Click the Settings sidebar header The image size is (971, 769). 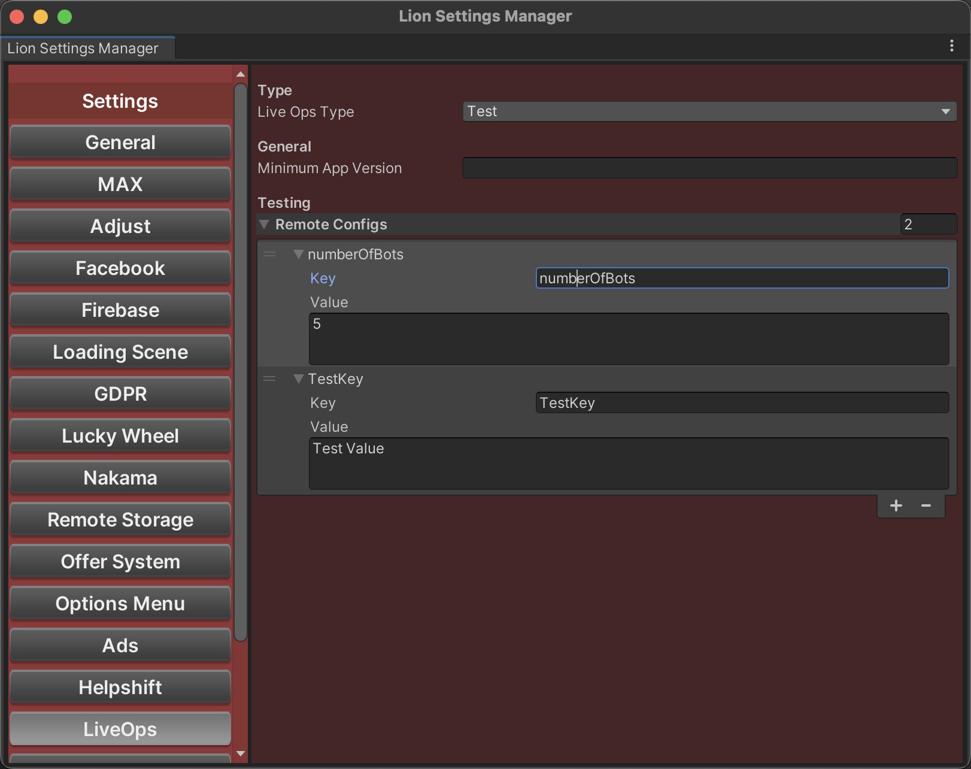[x=120, y=101]
